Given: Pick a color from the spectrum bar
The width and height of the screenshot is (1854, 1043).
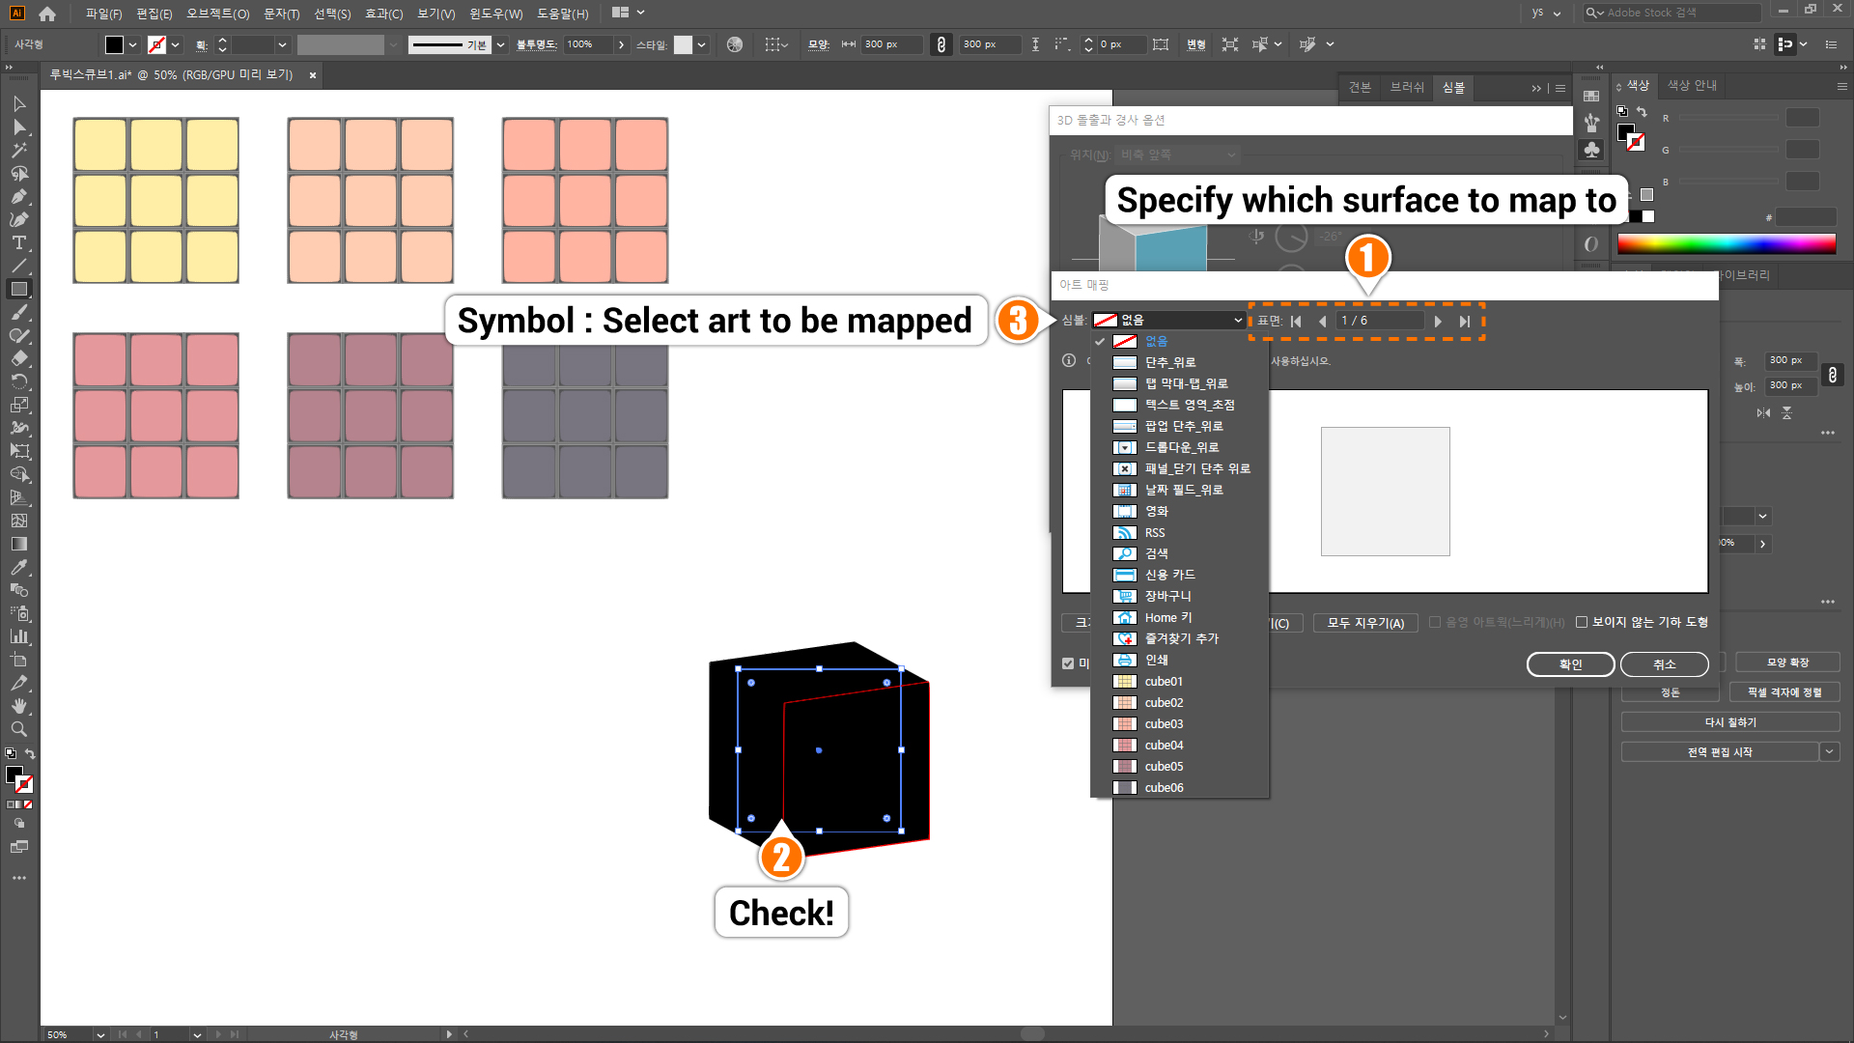Looking at the screenshot, I should pyautogui.click(x=1726, y=243).
